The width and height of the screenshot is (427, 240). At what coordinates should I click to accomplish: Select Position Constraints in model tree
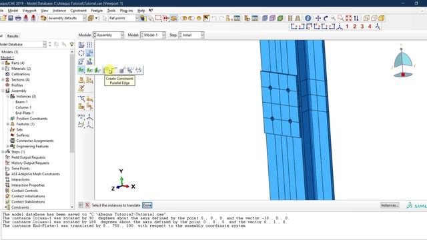[x=32, y=119]
